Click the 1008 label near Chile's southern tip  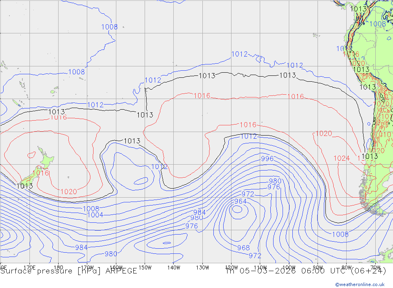[340, 234]
